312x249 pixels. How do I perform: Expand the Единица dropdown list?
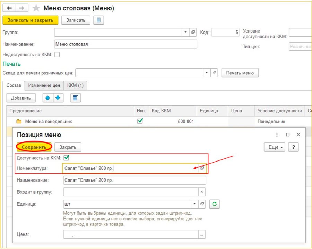click(194, 204)
